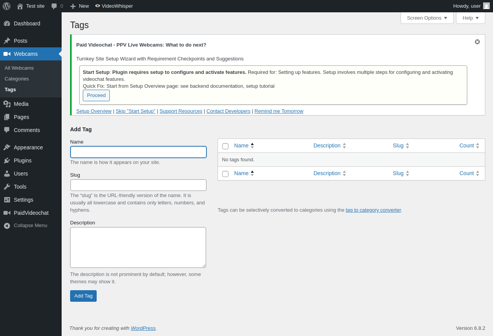493x336 pixels.
Task: Click the Name column link in table footer
Action: click(241, 173)
